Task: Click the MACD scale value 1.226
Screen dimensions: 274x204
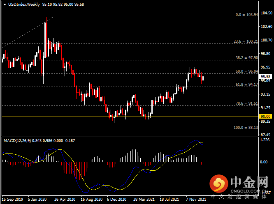Action: pos(265,140)
